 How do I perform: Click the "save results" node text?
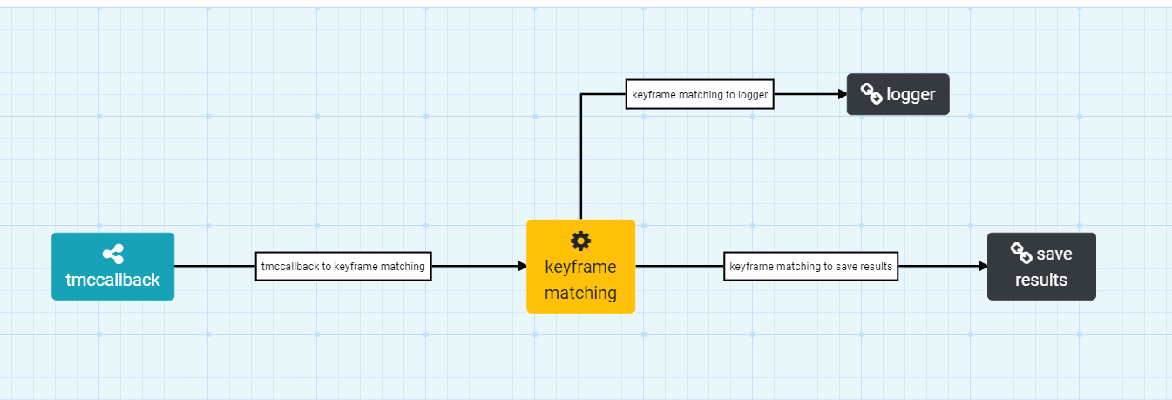(x=1042, y=267)
